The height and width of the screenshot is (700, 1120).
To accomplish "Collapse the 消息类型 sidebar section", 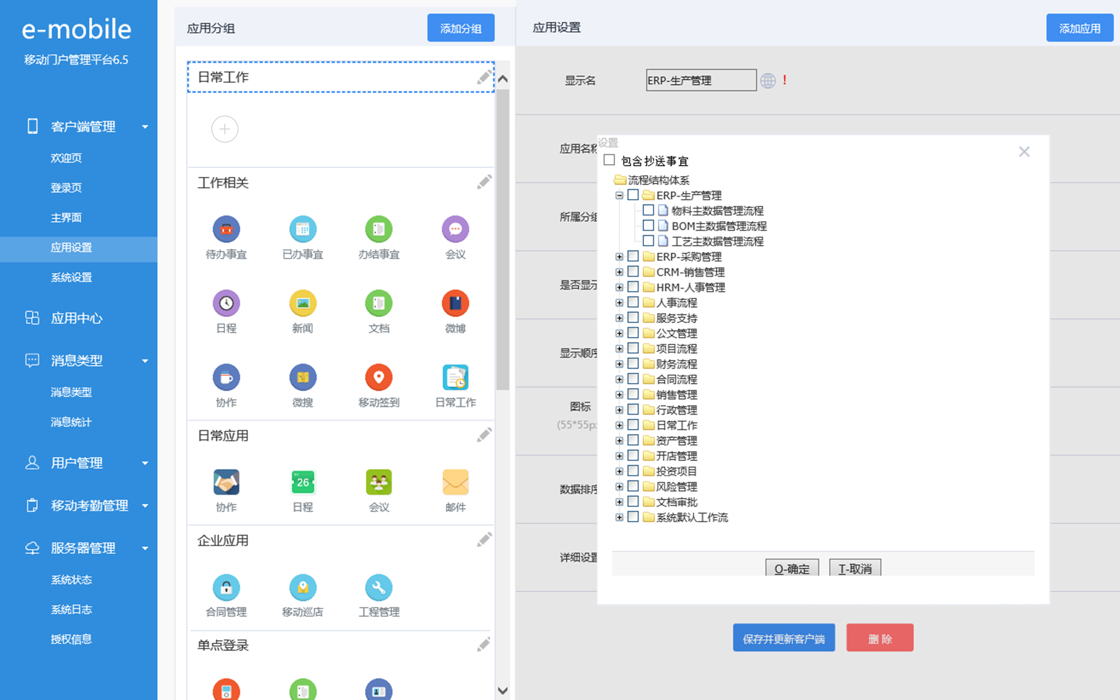I will [145, 360].
